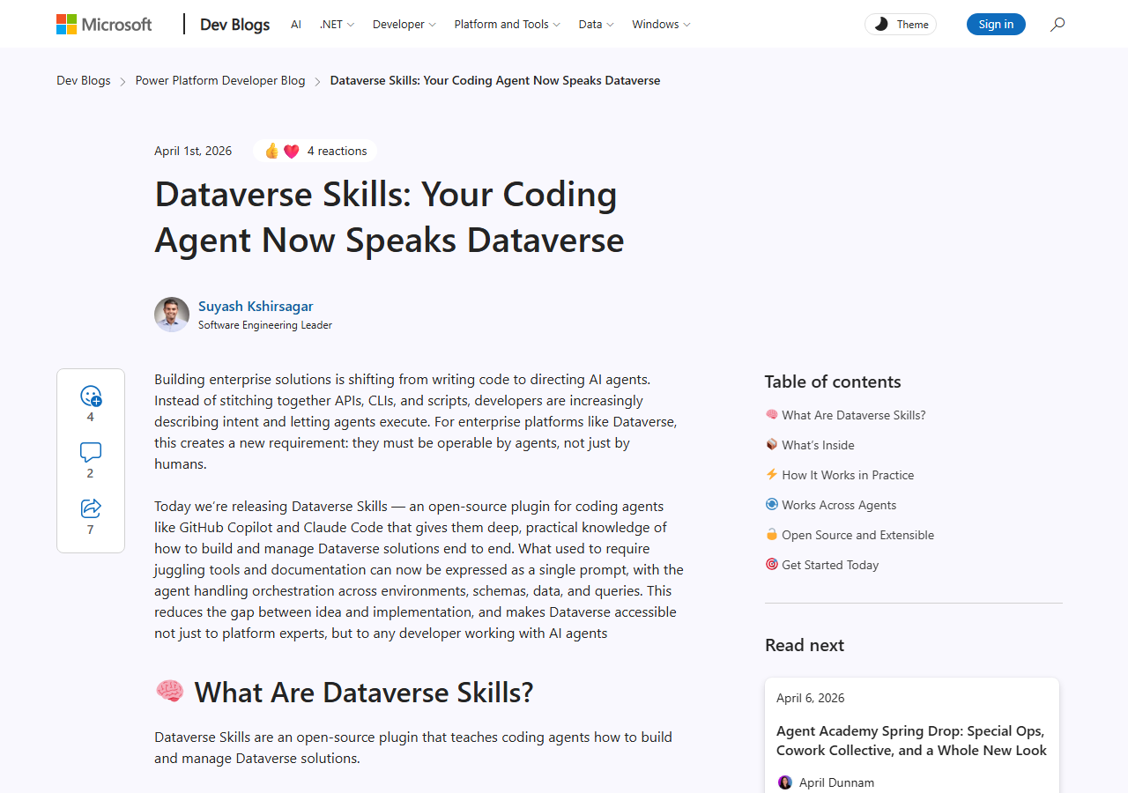Jump to Get Started Today section
Image resolution: width=1128 pixels, height=793 pixels.
tap(830, 565)
